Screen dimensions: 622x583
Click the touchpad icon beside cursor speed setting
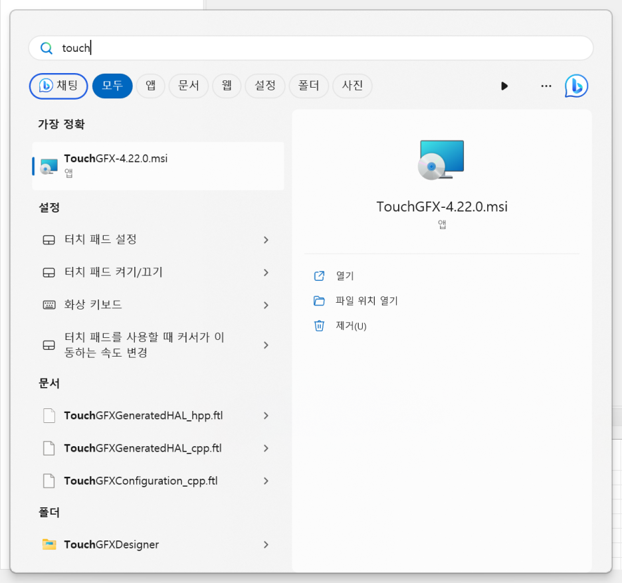[49, 345]
